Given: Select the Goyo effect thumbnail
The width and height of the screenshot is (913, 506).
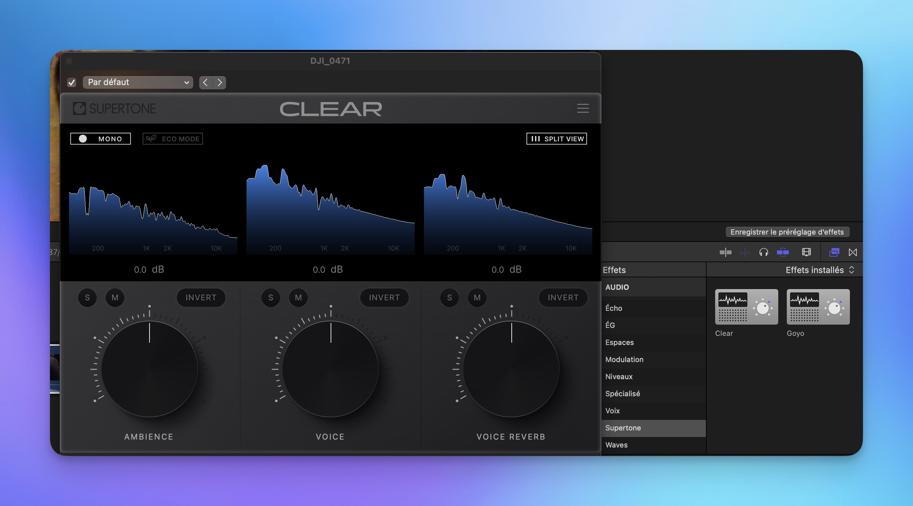Looking at the screenshot, I should [818, 307].
